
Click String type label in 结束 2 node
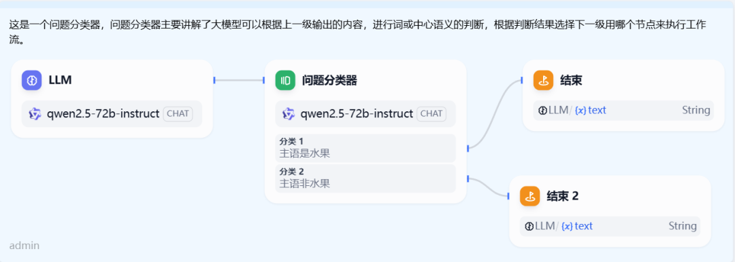click(683, 227)
